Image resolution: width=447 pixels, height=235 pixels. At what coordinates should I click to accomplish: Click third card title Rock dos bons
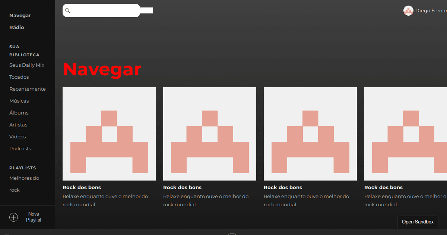click(x=283, y=188)
